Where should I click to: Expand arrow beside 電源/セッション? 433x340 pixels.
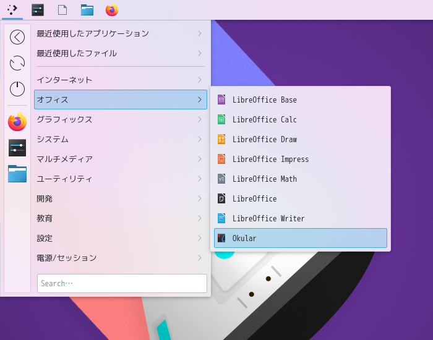tap(200, 258)
